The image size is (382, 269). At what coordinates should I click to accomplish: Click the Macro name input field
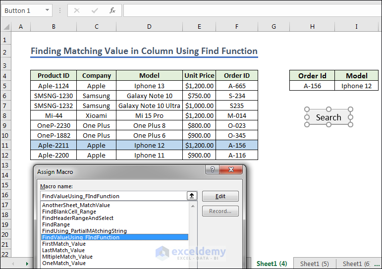tap(113, 196)
